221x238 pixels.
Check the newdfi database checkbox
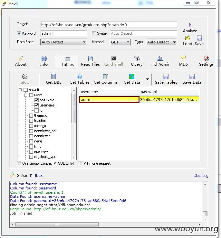click(x=25, y=90)
